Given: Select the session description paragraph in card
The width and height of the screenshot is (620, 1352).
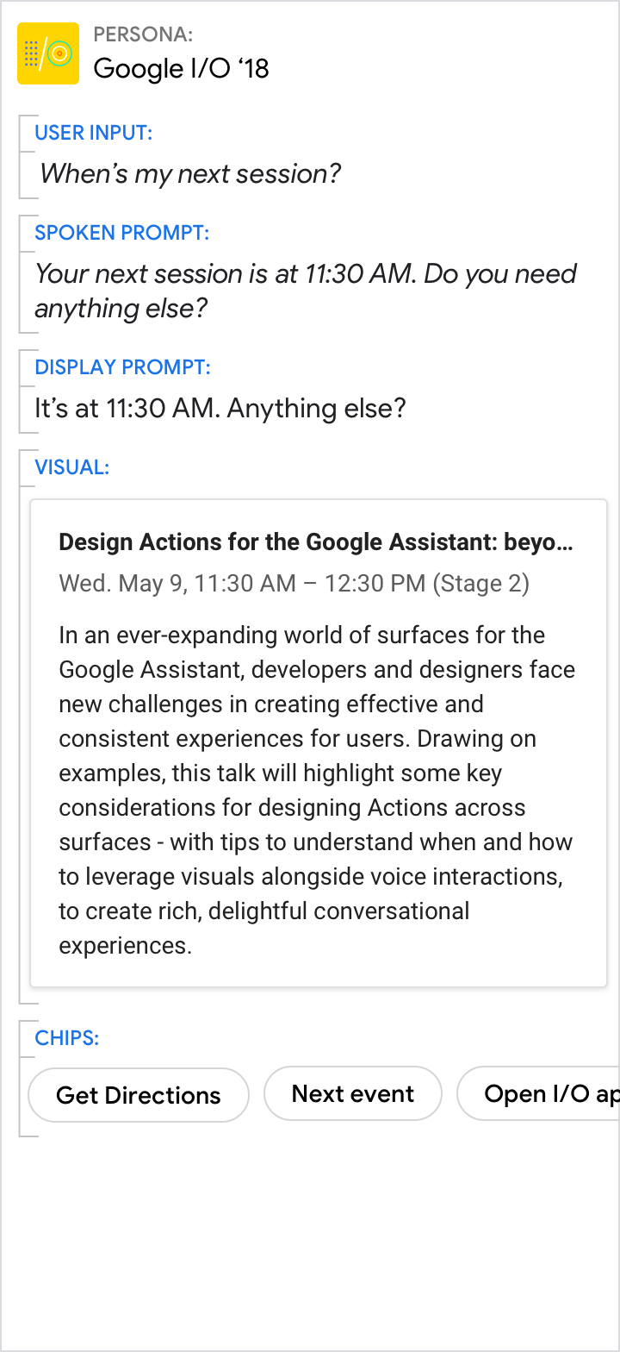Looking at the screenshot, I should [315, 790].
